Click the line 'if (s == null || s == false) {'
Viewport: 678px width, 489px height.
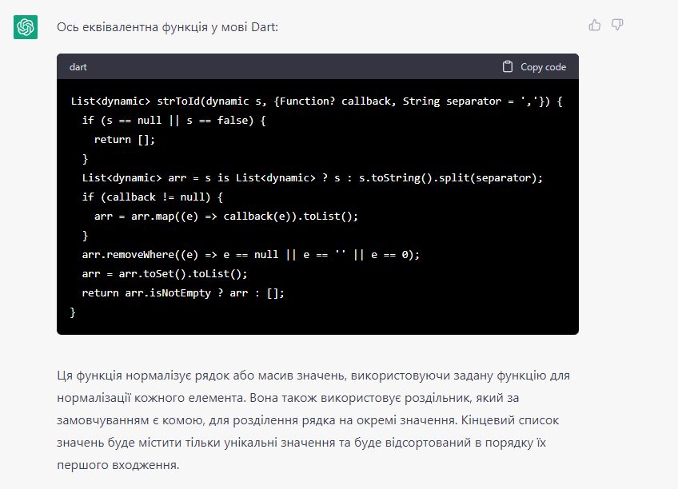click(173, 121)
